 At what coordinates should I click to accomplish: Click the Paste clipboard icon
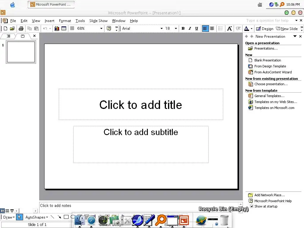(x=37, y=28)
